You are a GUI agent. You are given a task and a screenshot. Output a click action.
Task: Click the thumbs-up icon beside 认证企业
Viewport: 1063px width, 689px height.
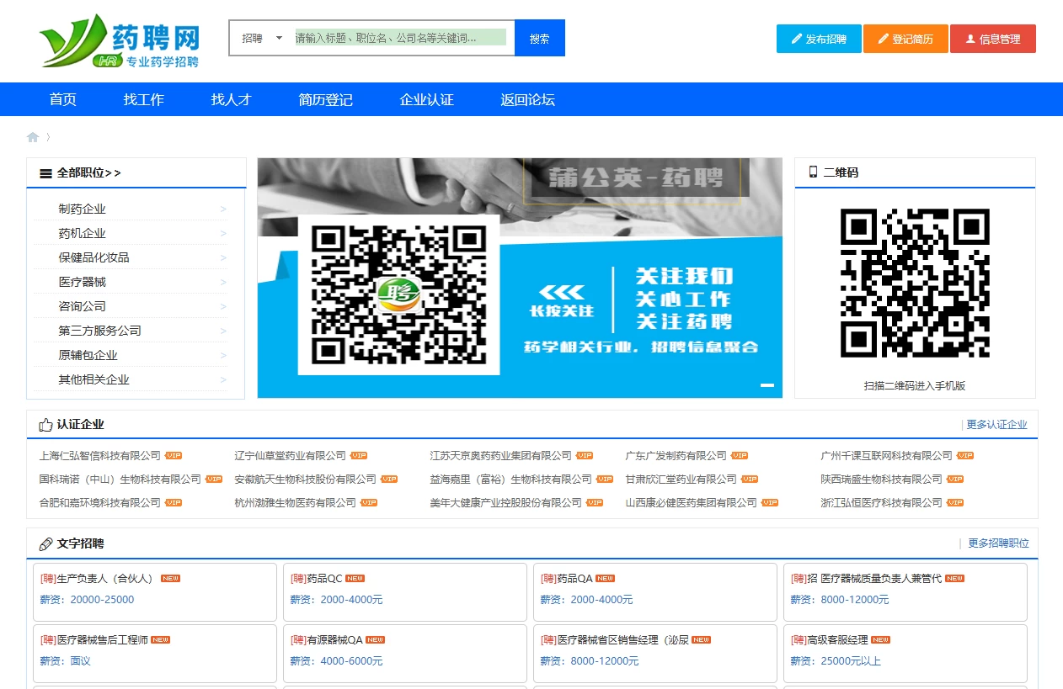tap(45, 425)
